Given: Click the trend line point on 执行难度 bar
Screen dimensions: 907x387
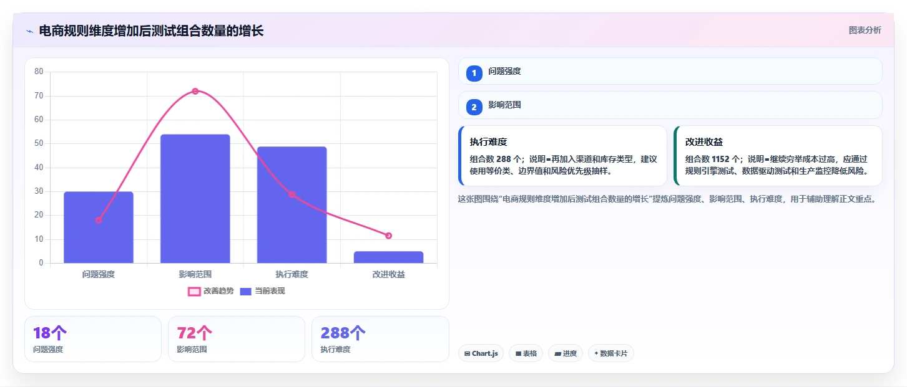Looking at the screenshot, I should tap(292, 194).
